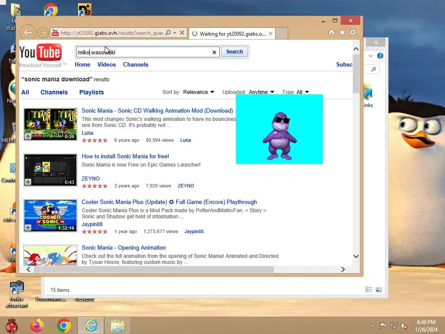Expand ribbon chevron in Explorer window behind

pyautogui.click(x=371, y=56)
